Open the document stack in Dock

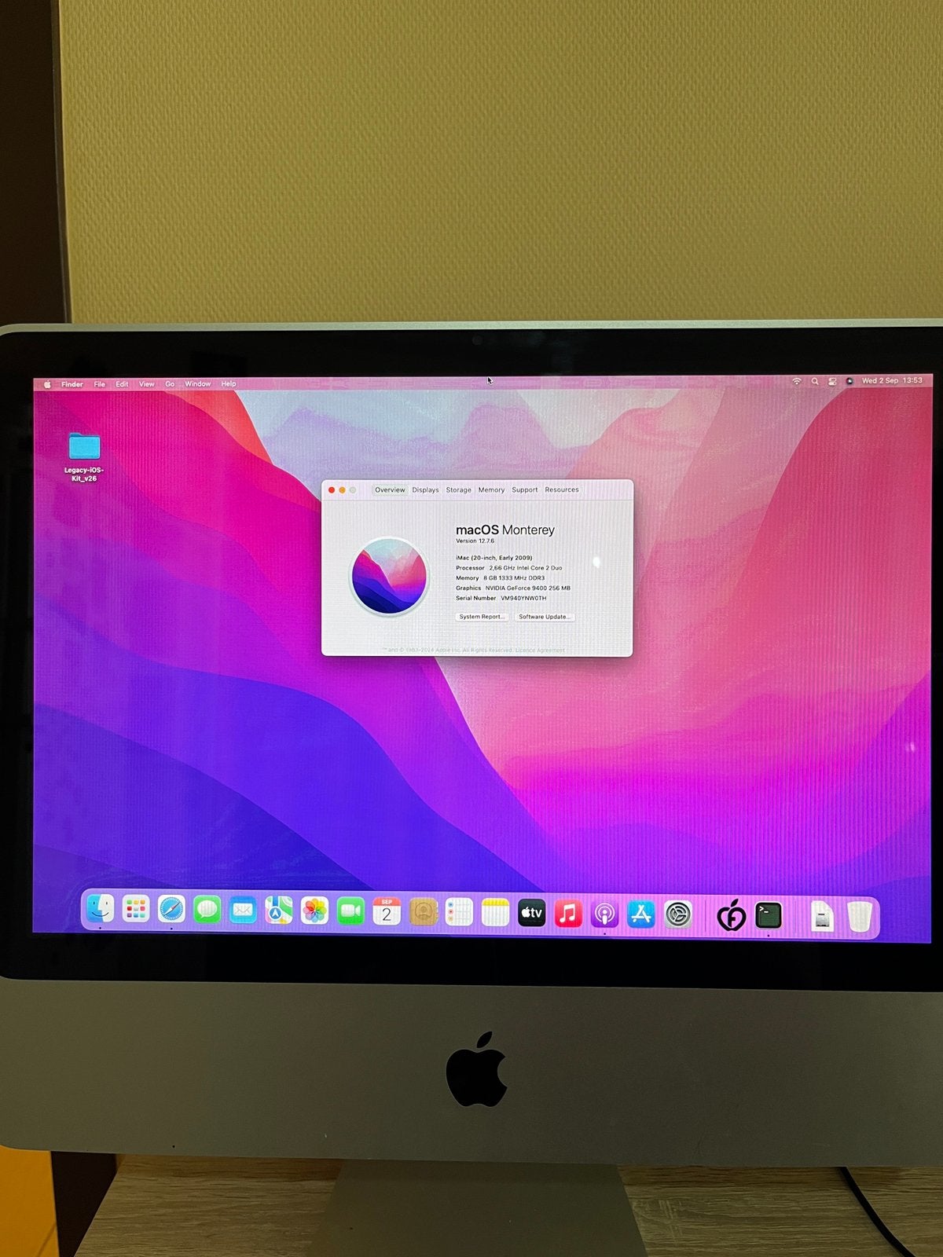[x=821, y=917]
